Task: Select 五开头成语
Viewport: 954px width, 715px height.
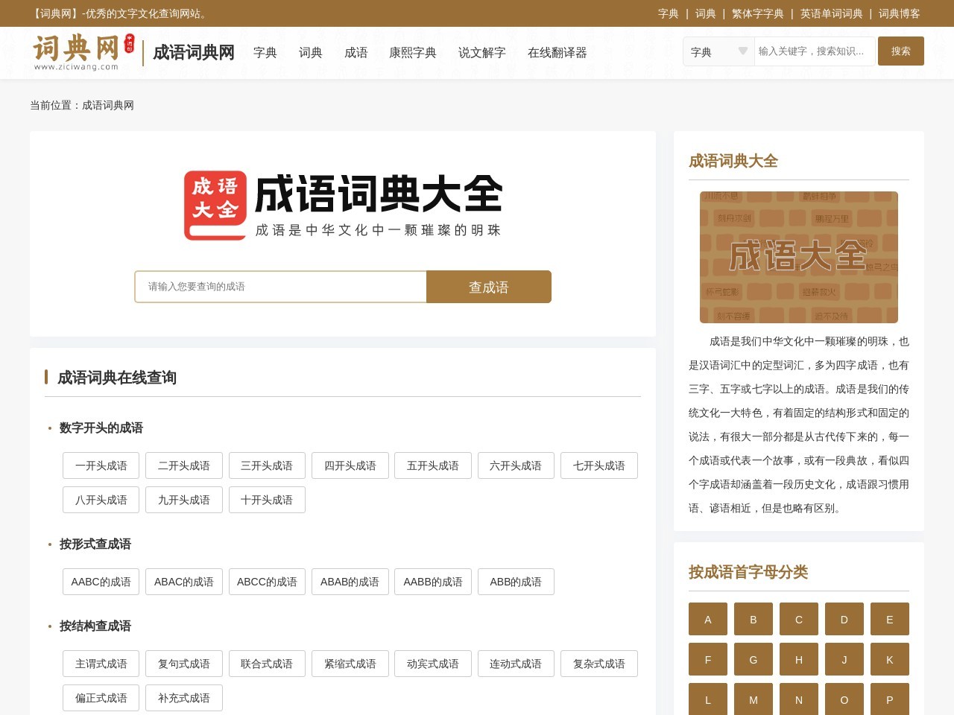Action: (433, 465)
